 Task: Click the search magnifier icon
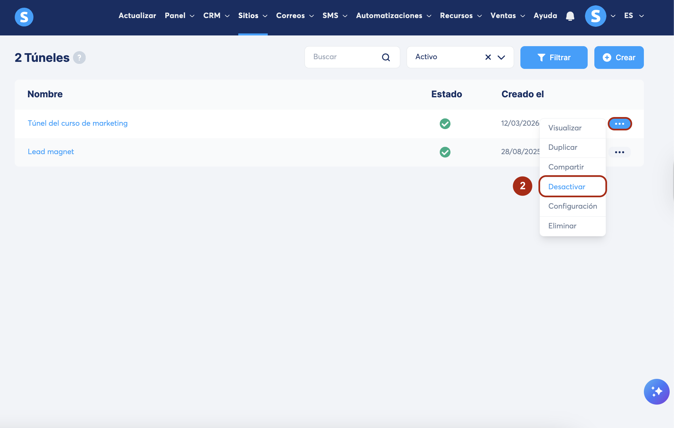[386, 57]
